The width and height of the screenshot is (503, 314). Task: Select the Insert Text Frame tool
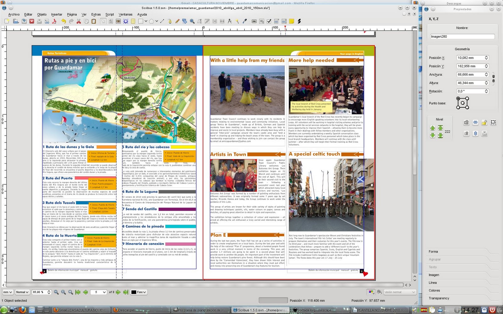coord(111,21)
